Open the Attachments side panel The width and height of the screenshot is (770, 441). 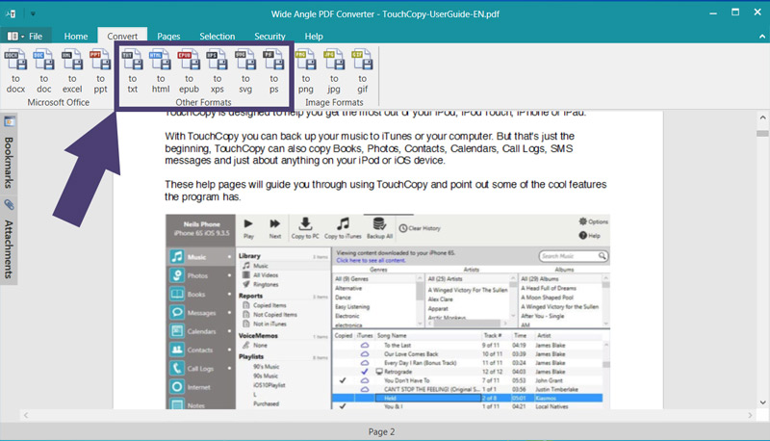coord(9,249)
